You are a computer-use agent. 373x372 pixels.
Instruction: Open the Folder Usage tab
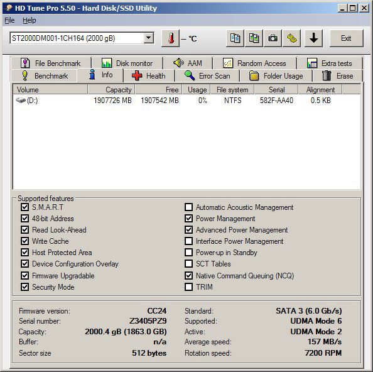click(276, 75)
